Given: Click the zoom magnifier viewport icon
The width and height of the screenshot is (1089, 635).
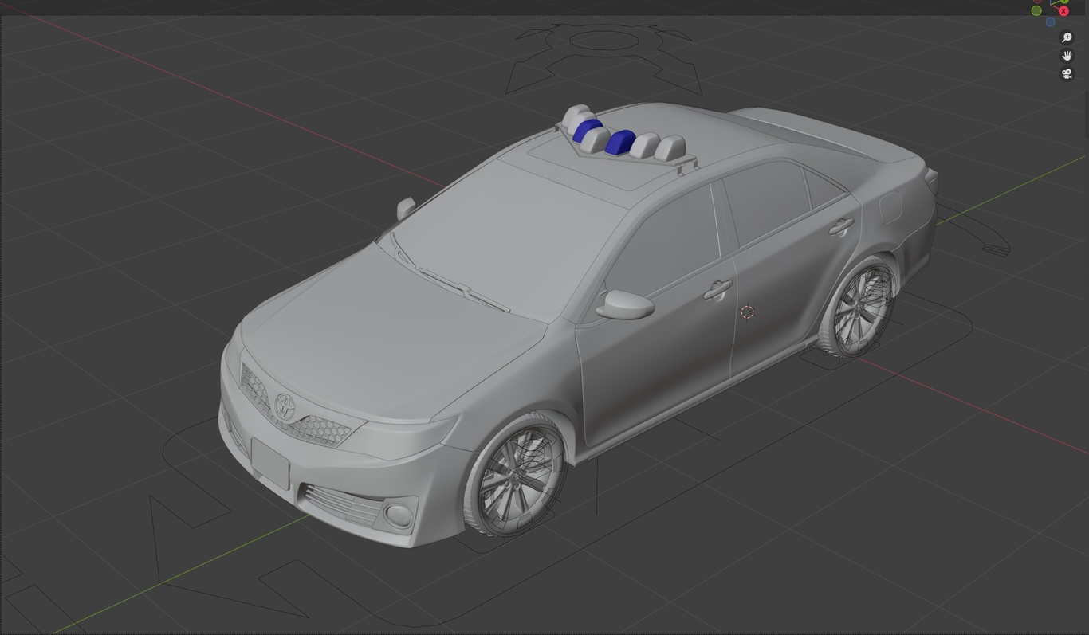Looking at the screenshot, I should 1067,37.
